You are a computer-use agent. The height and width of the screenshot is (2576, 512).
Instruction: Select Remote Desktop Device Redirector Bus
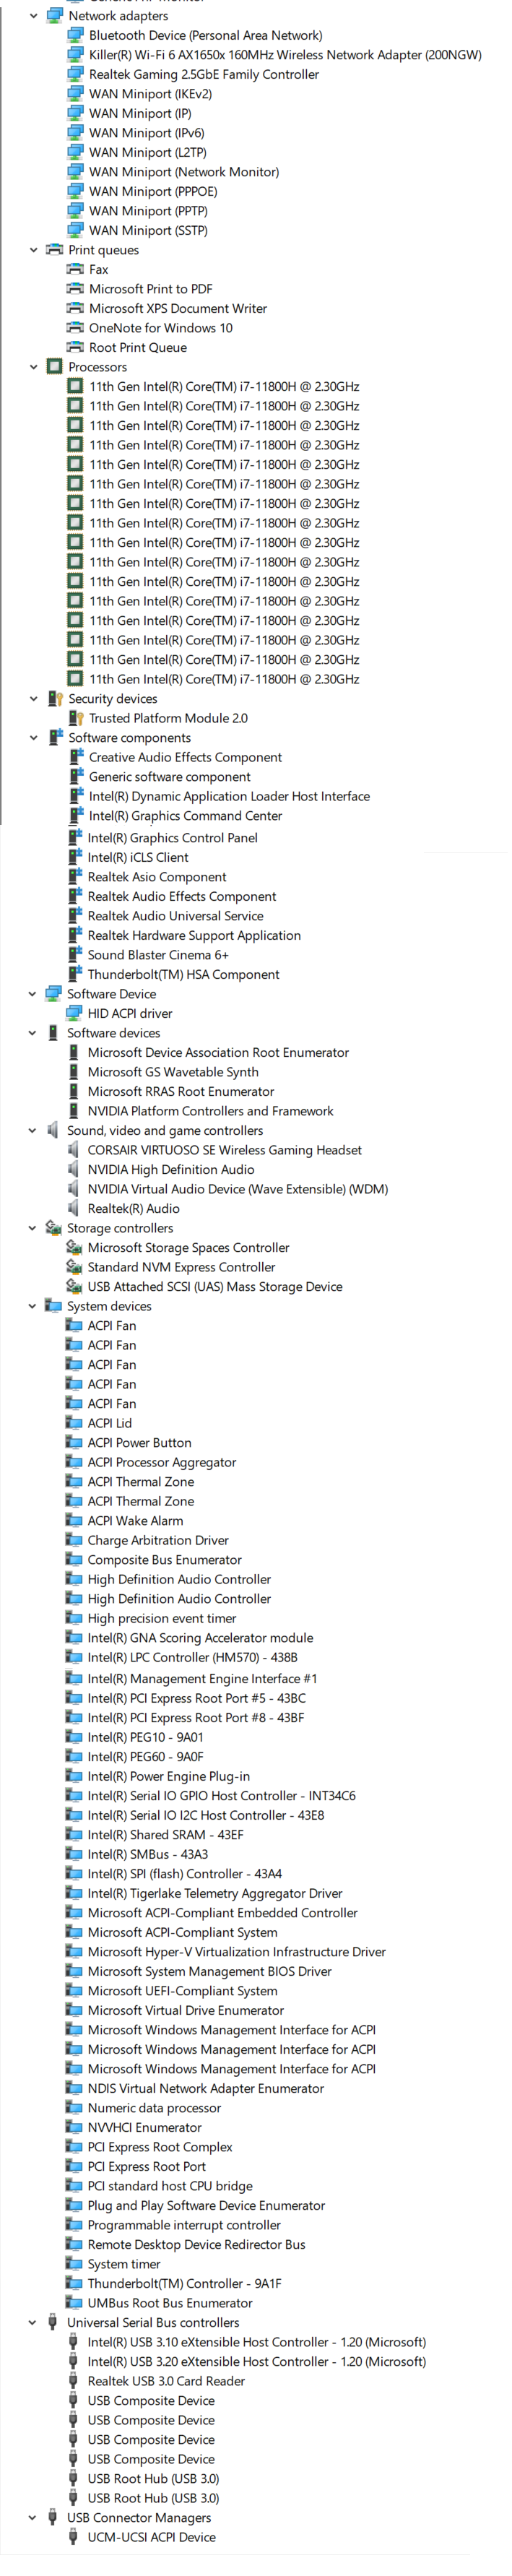pyautogui.click(x=196, y=2245)
